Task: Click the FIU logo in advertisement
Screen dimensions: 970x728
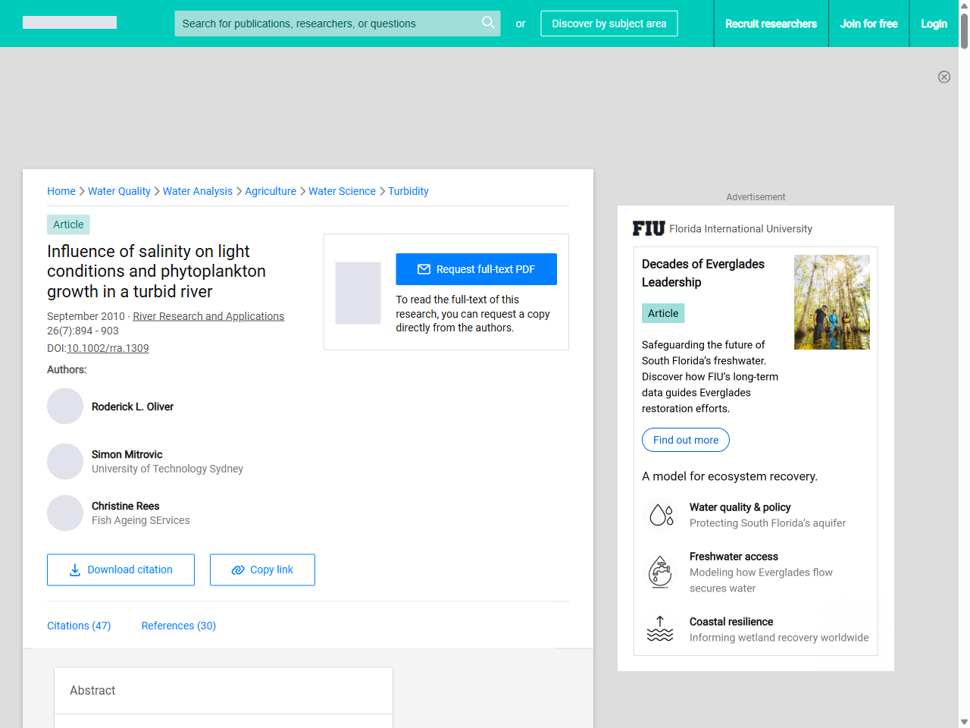Action: (649, 228)
